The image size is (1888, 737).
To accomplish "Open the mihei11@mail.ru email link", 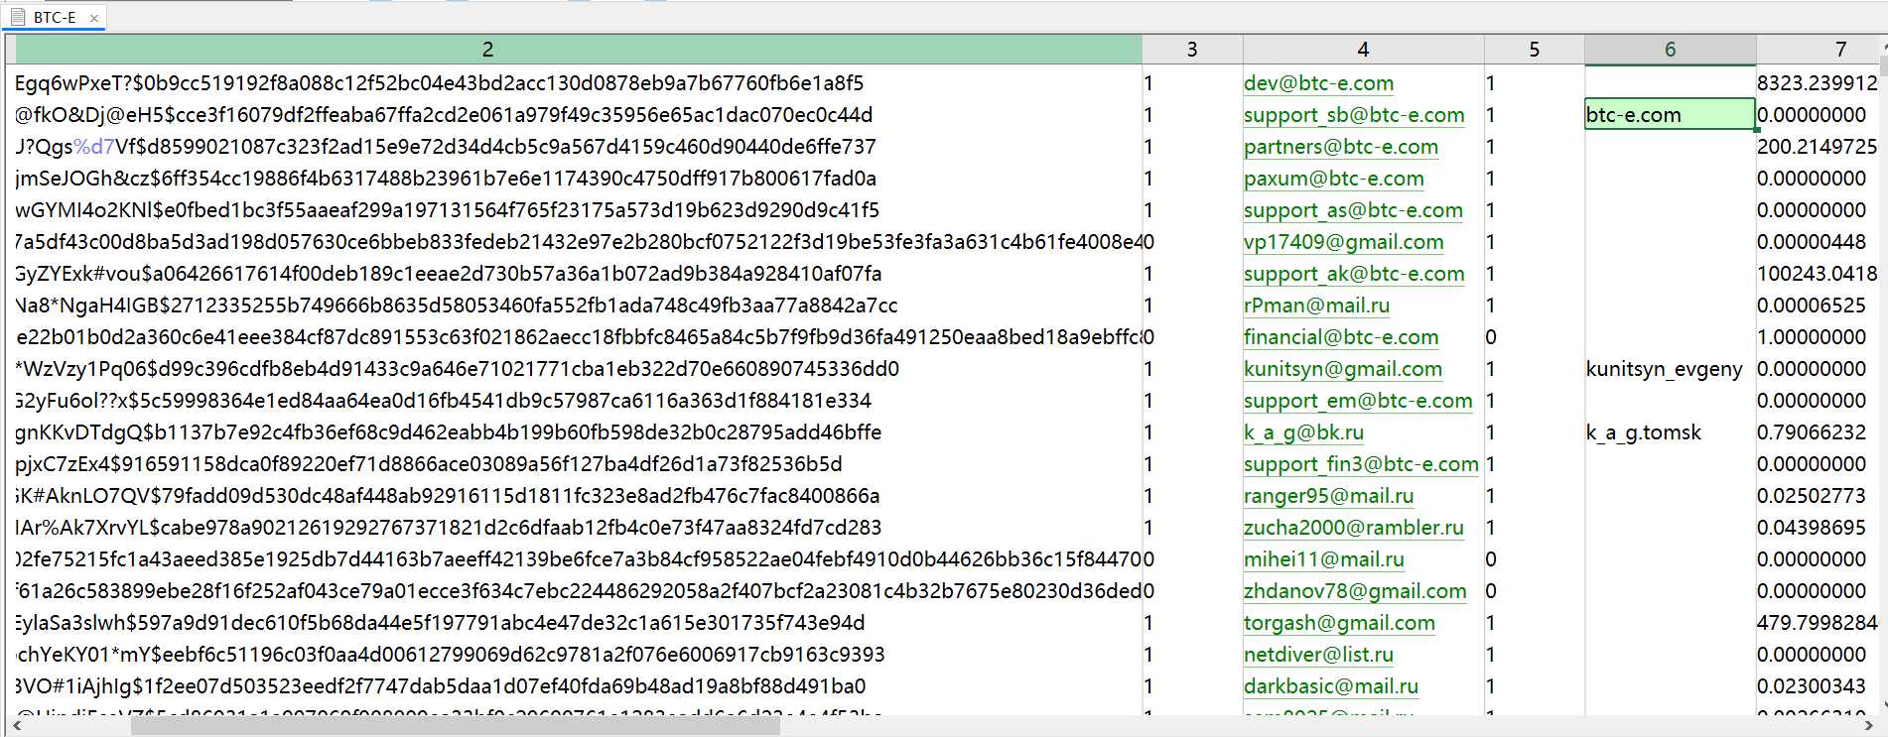I will pyautogui.click(x=1324, y=559).
